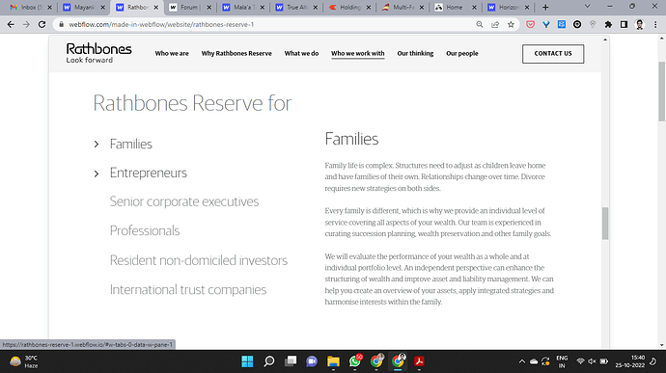Viewport: 666px width, 373px height.
Task: Click chevron arrow beside Families
Action: point(97,145)
